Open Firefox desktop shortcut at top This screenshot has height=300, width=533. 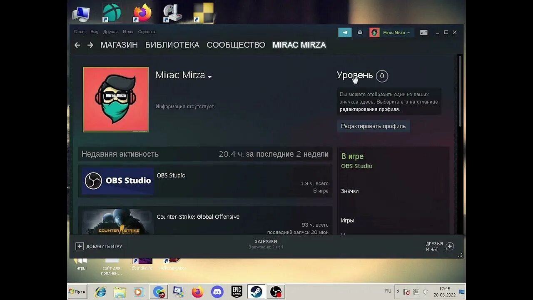(x=142, y=13)
